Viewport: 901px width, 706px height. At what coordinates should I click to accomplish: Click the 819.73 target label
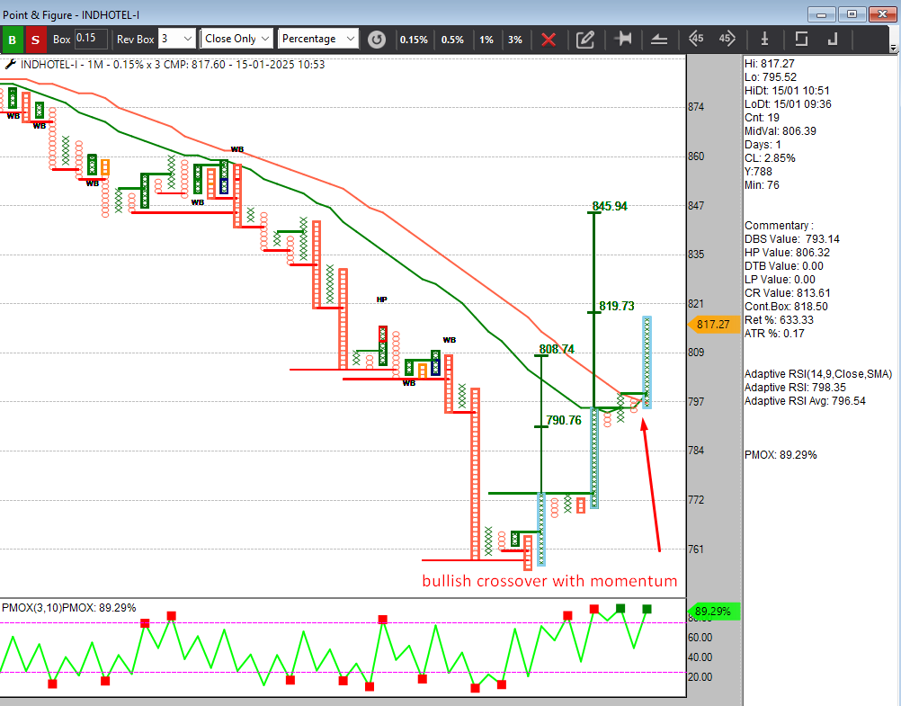[617, 306]
